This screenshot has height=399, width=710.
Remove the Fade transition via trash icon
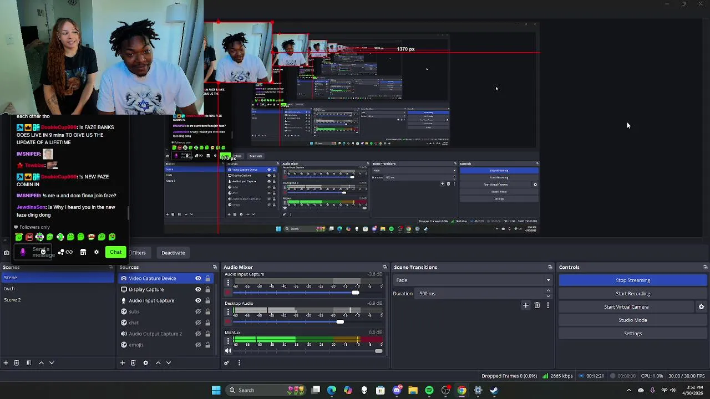[x=537, y=305]
